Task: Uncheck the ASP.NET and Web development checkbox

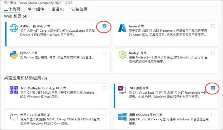Action: (x=104, y=26)
